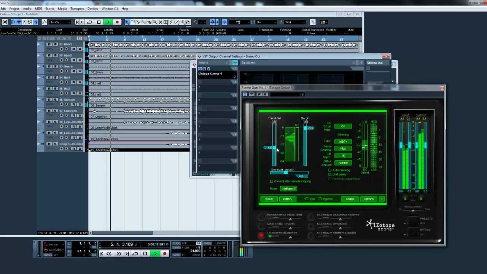Check Prevent inter-sample clipping
The width and height of the screenshot is (487, 274).
pyautogui.click(x=272, y=182)
